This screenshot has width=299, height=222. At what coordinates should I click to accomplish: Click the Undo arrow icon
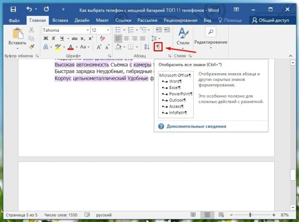point(29,9)
